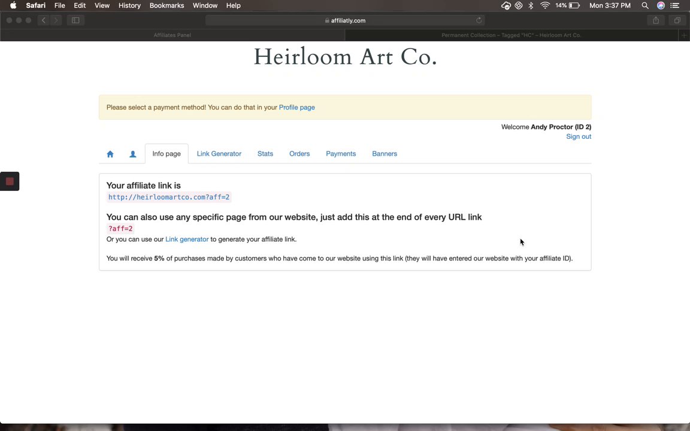The image size is (690, 431).
Task: Show all tabs overview button
Action: coord(677,20)
